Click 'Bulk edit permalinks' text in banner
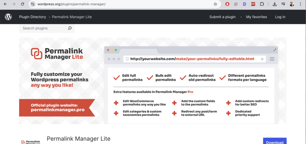The height and width of the screenshot is (144, 306). pos(166,78)
